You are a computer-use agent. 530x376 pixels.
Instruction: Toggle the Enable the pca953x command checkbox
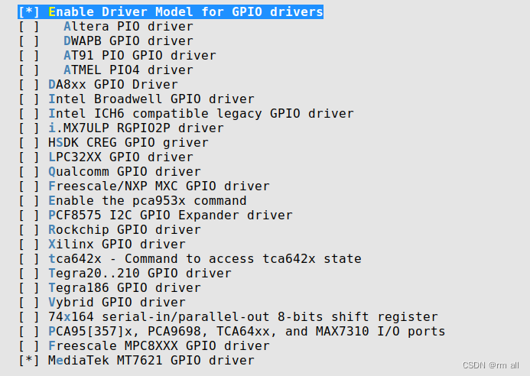coord(29,201)
